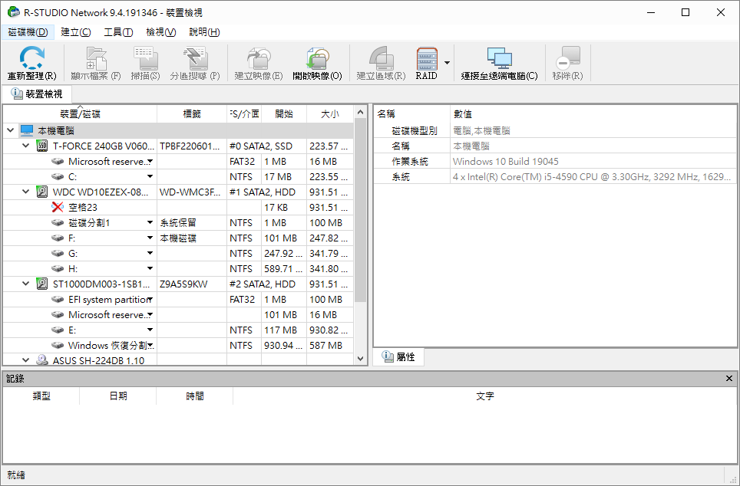Select the 屬性 tab below properties
Viewport: 740px width, 486px height.
(x=399, y=357)
